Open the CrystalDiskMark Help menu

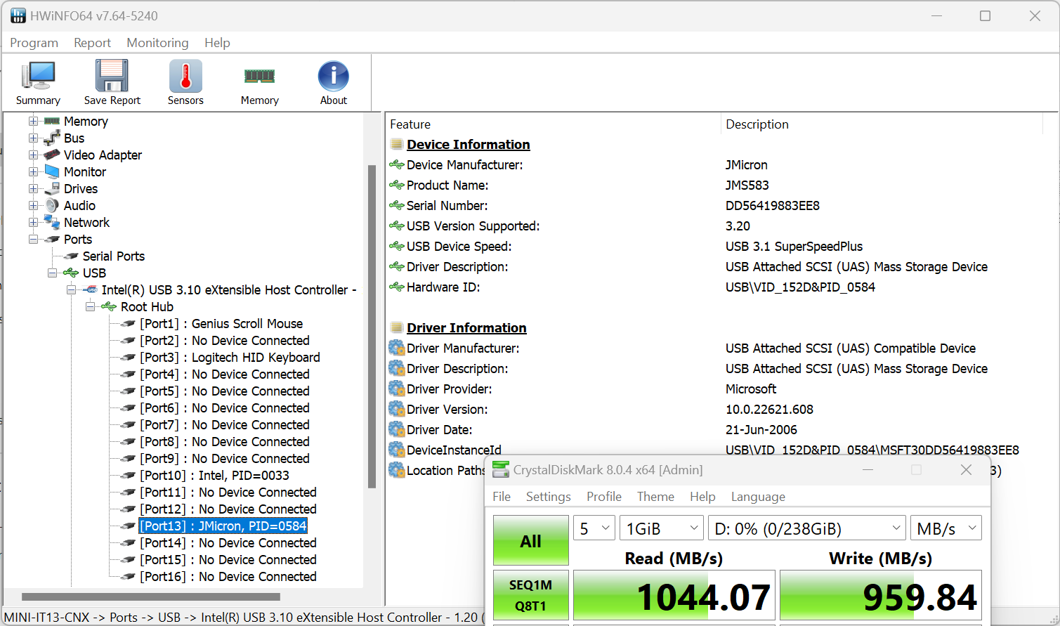[x=702, y=497]
